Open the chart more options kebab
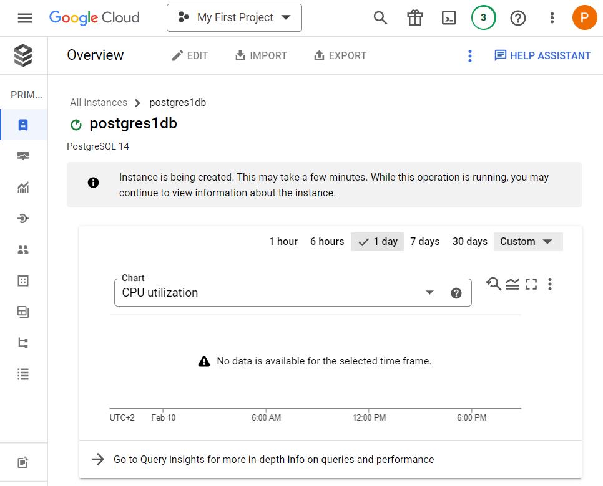 click(550, 284)
